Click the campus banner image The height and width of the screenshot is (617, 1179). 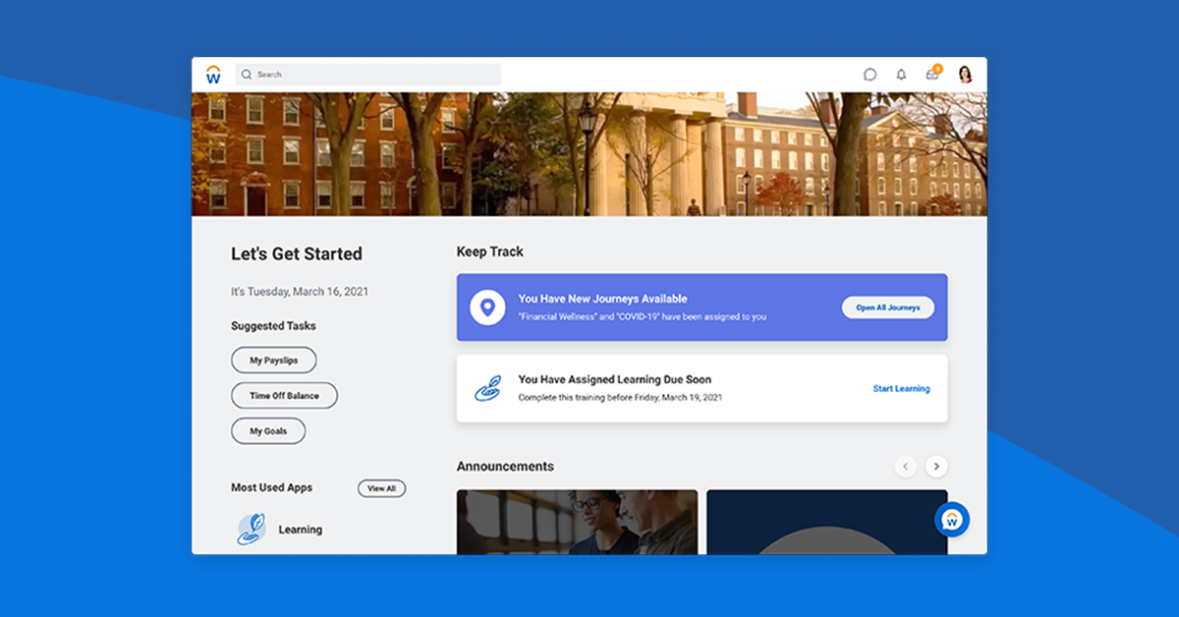point(589,154)
